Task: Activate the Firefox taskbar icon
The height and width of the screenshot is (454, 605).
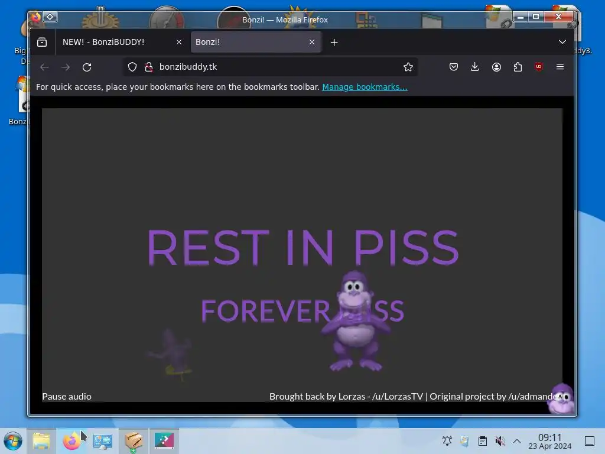Action: (x=71, y=441)
